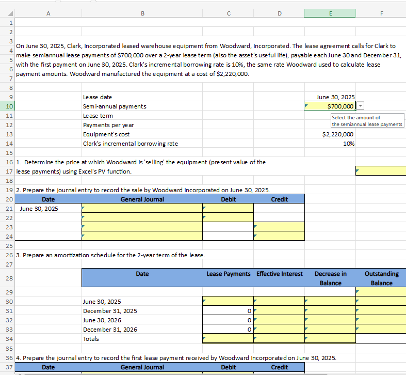
Task: Click the Credit cell in row 23
Action: pos(279,227)
